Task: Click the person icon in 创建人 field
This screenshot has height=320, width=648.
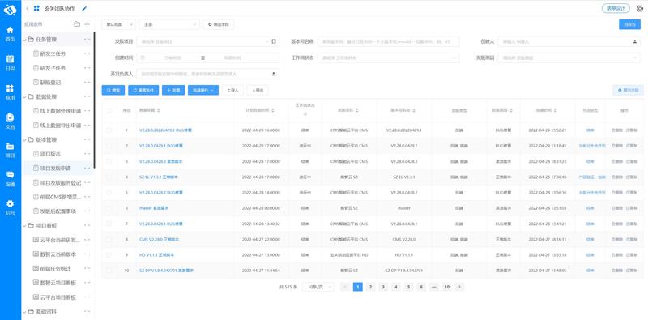Action: click(x=634, y=41)
